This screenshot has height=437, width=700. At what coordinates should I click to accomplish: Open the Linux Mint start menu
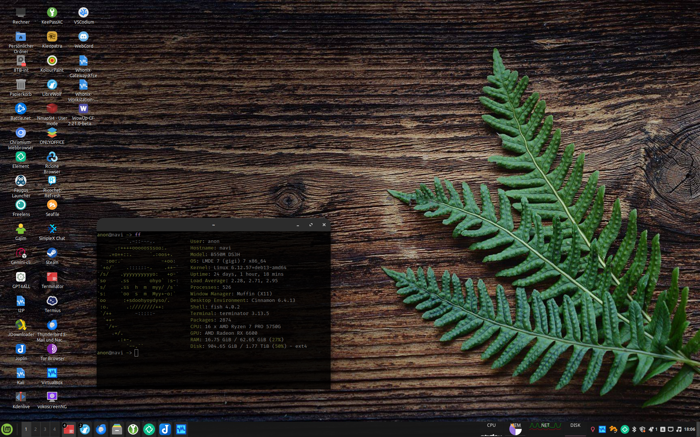7,429
